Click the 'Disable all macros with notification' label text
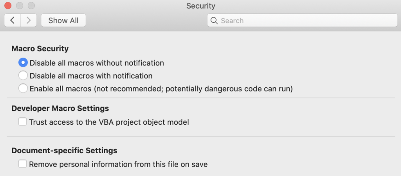The image size is (401, 176). 91,76
